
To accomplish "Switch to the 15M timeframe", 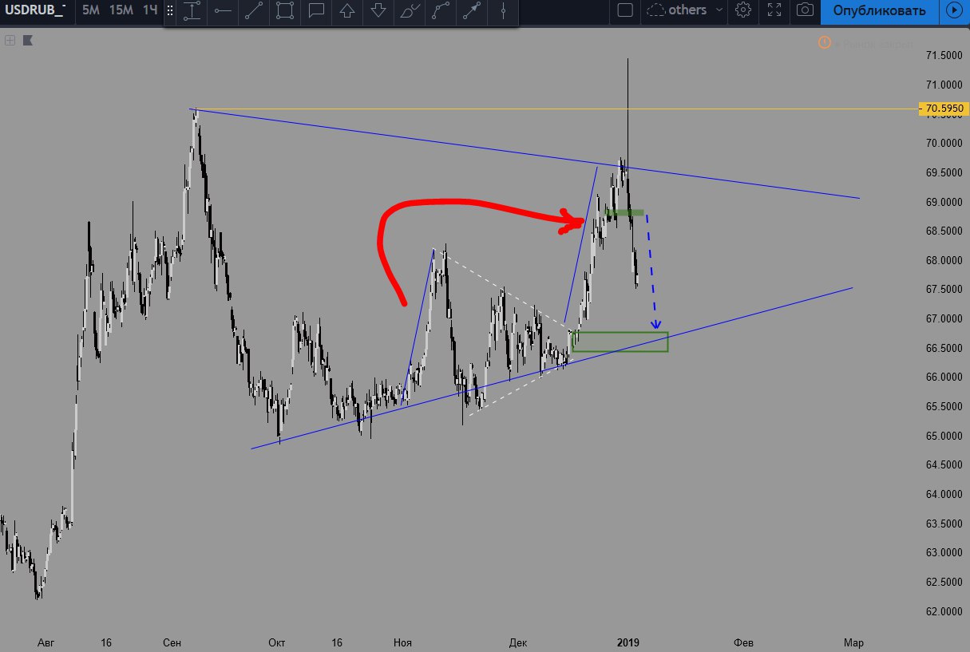I will pos(121,10).
